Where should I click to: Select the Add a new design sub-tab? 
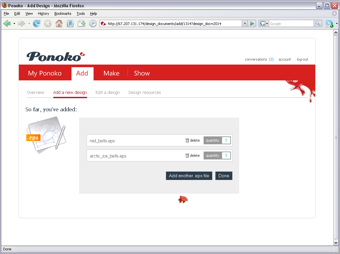70,92
